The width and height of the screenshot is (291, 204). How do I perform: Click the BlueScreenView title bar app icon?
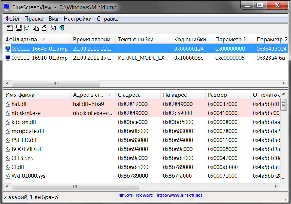(7, 7)
